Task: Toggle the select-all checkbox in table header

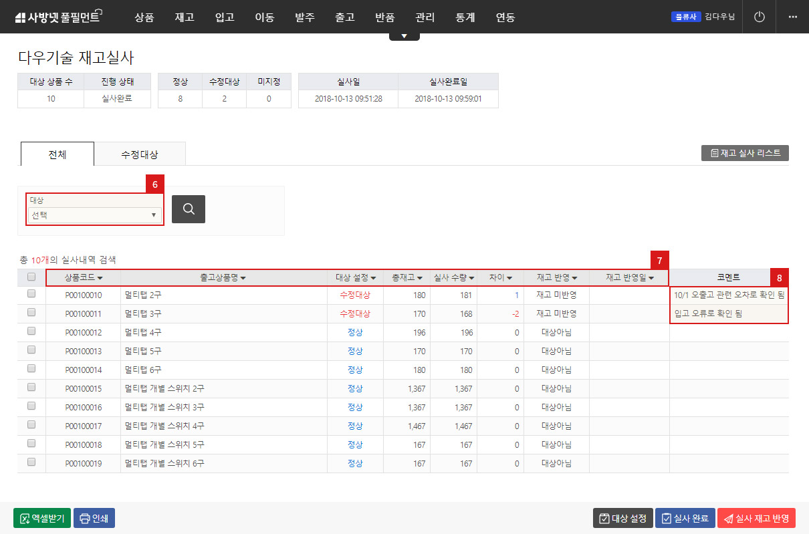Action: click(x=30, y=276)
